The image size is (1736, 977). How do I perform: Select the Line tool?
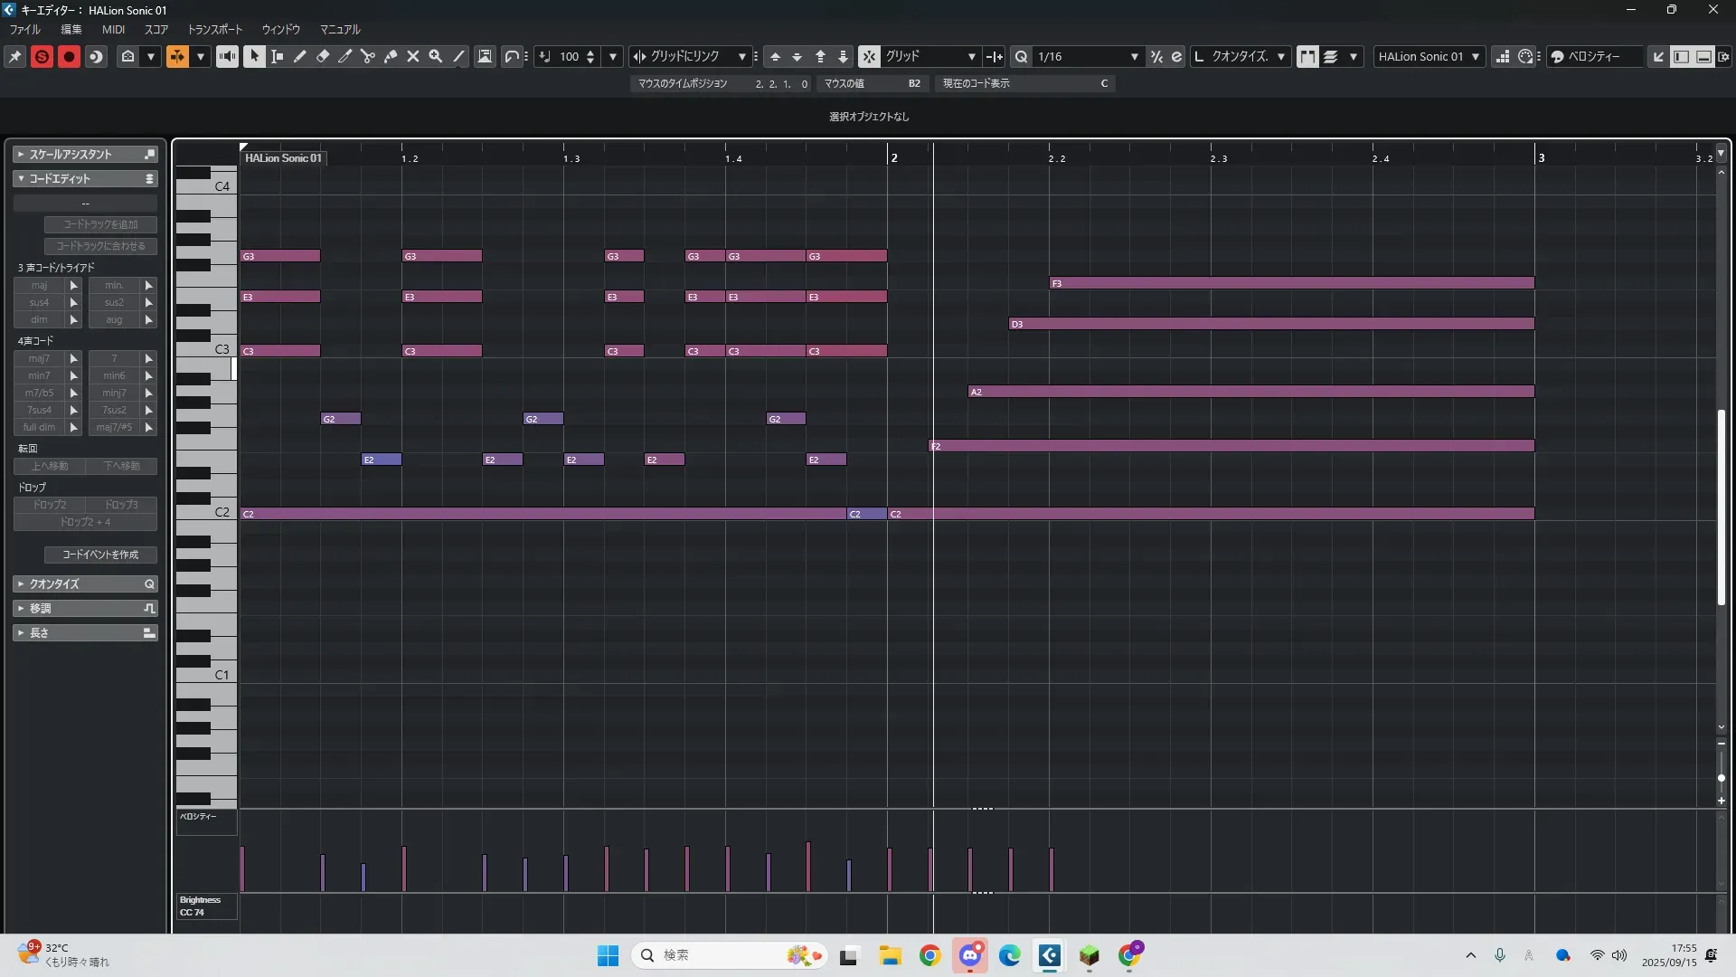(x=458, y=56)
